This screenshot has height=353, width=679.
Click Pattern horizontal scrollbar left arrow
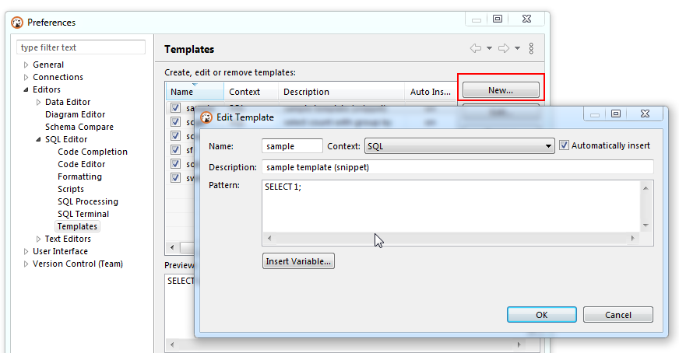coord(269,239)
